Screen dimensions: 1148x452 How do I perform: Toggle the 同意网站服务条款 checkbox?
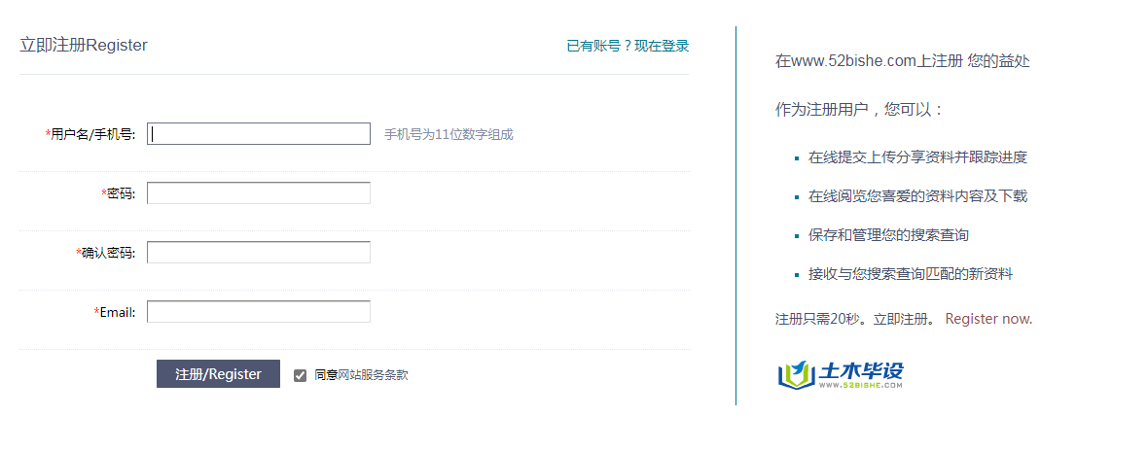[301, 375]
